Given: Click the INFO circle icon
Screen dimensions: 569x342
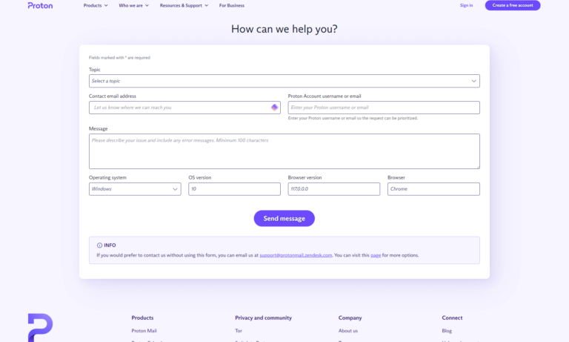Looking at the screenshot, I should coord(100,245).
